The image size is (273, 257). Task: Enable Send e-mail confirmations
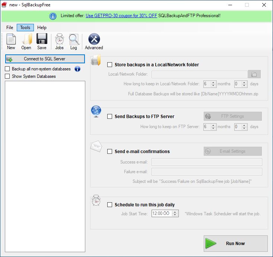tap(110, 151)
